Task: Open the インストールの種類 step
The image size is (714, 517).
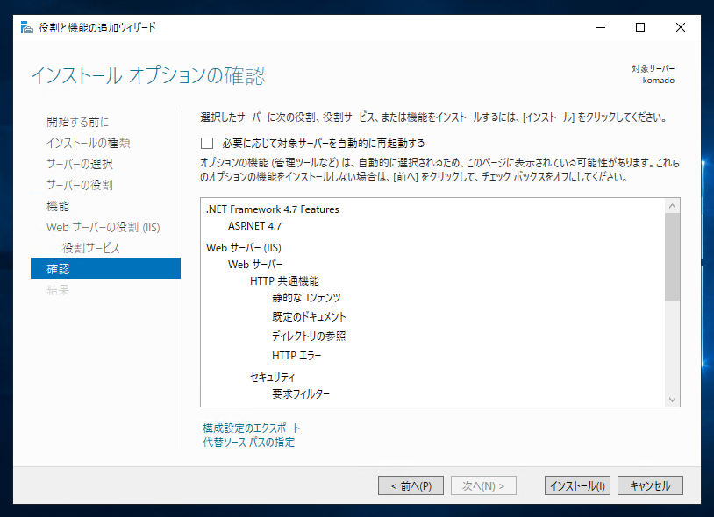Action: coord(89,143)
